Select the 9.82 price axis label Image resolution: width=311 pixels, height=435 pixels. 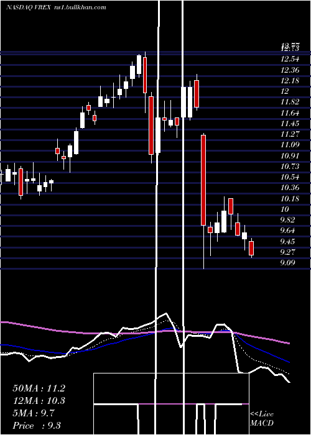tap(289, 220)
